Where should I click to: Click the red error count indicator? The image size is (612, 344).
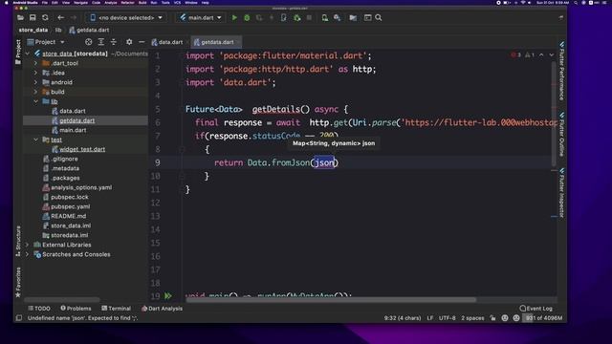pos(516,55)
